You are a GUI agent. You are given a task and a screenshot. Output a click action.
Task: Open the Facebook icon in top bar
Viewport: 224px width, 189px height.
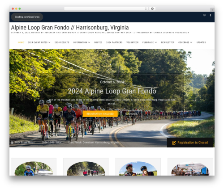pos(210,15)
